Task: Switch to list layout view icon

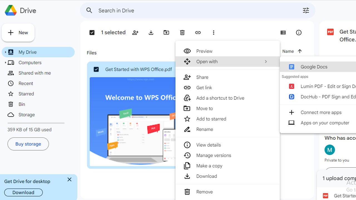Action: 283,32
